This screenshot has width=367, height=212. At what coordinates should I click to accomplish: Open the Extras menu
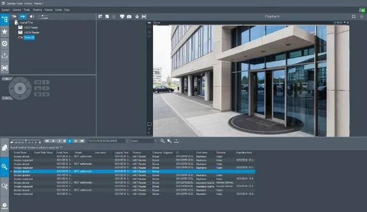point(58,10)
